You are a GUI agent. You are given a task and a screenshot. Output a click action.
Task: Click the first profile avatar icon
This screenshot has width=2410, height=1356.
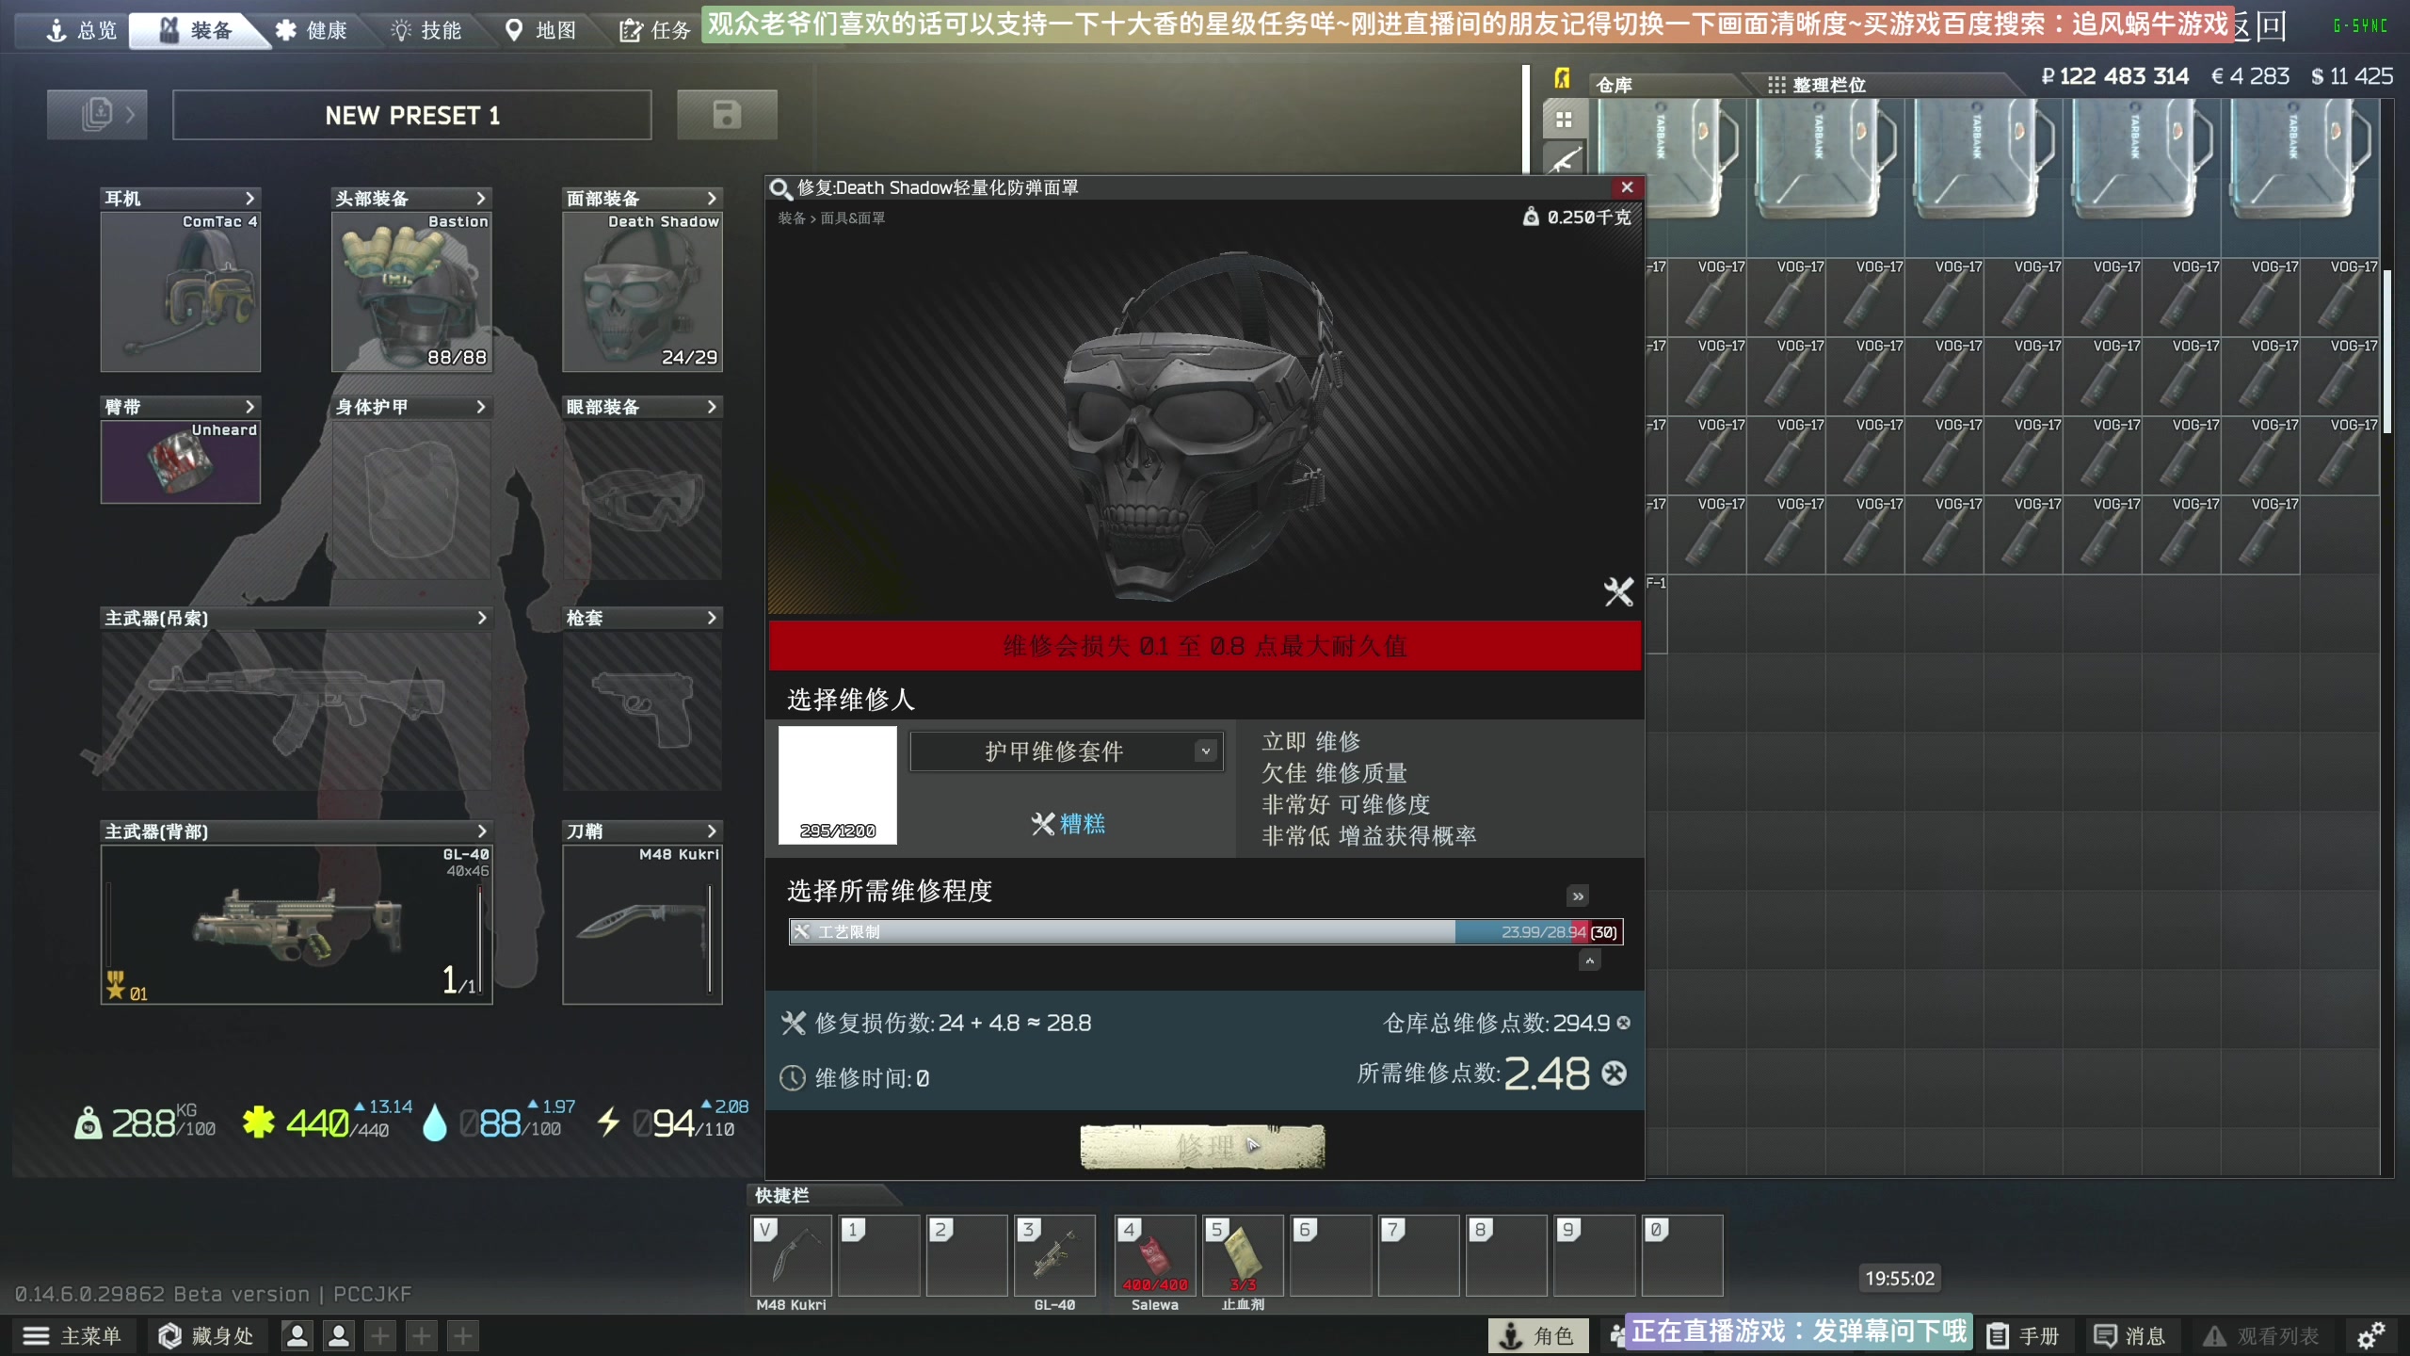pyautogui.click(x=297, y=1335)
